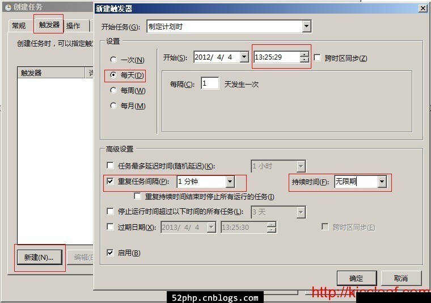Enable the 过期日期 checkbox
431x303 pixels.
111,227
